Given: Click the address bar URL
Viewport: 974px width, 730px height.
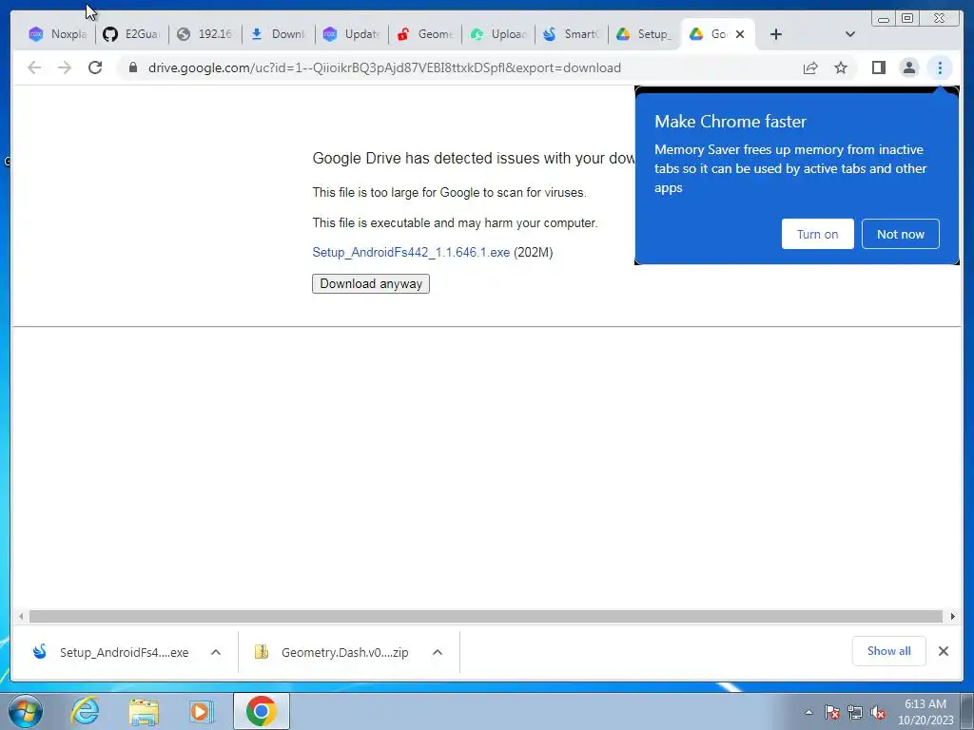Looking at the screenshot, I should pyautogui.click(x=384, y=67).
